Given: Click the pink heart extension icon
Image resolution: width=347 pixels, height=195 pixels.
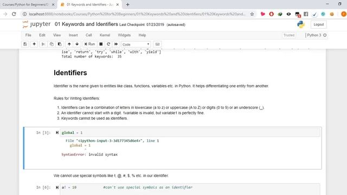Looking at the screenshot, I should tap(262, 14).
